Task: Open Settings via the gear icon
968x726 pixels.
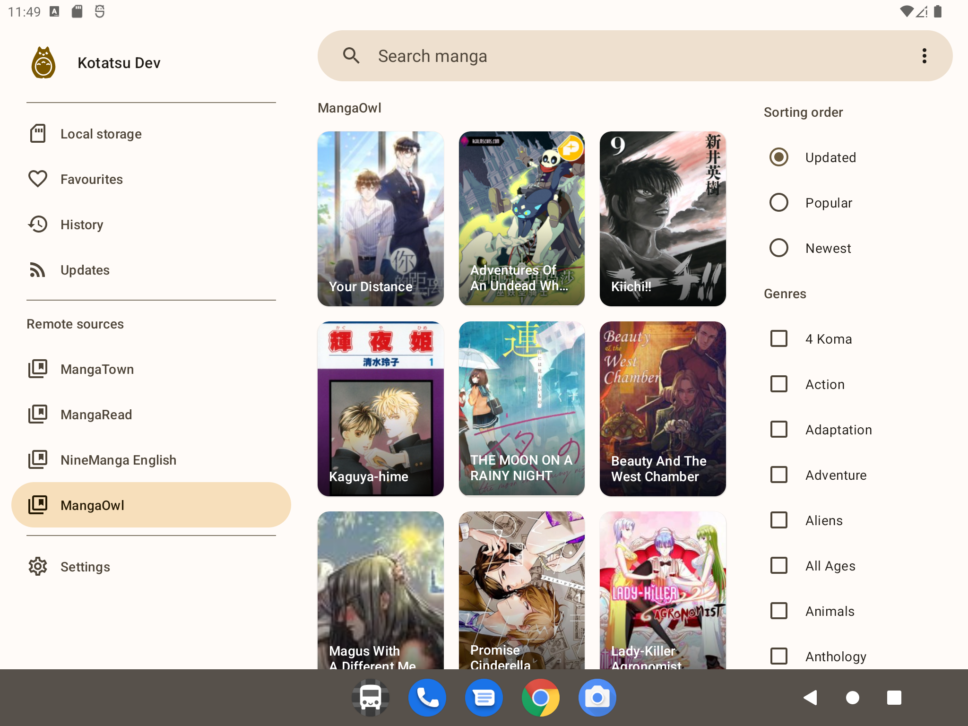Action: click(x=38, y=566)
